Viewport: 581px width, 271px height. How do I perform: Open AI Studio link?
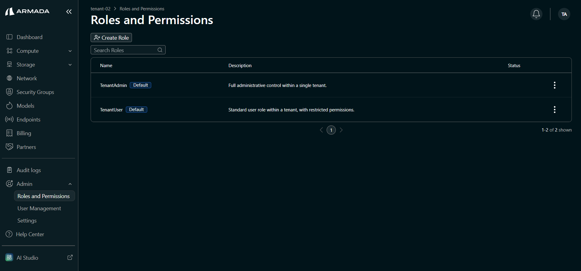(27, 258)
